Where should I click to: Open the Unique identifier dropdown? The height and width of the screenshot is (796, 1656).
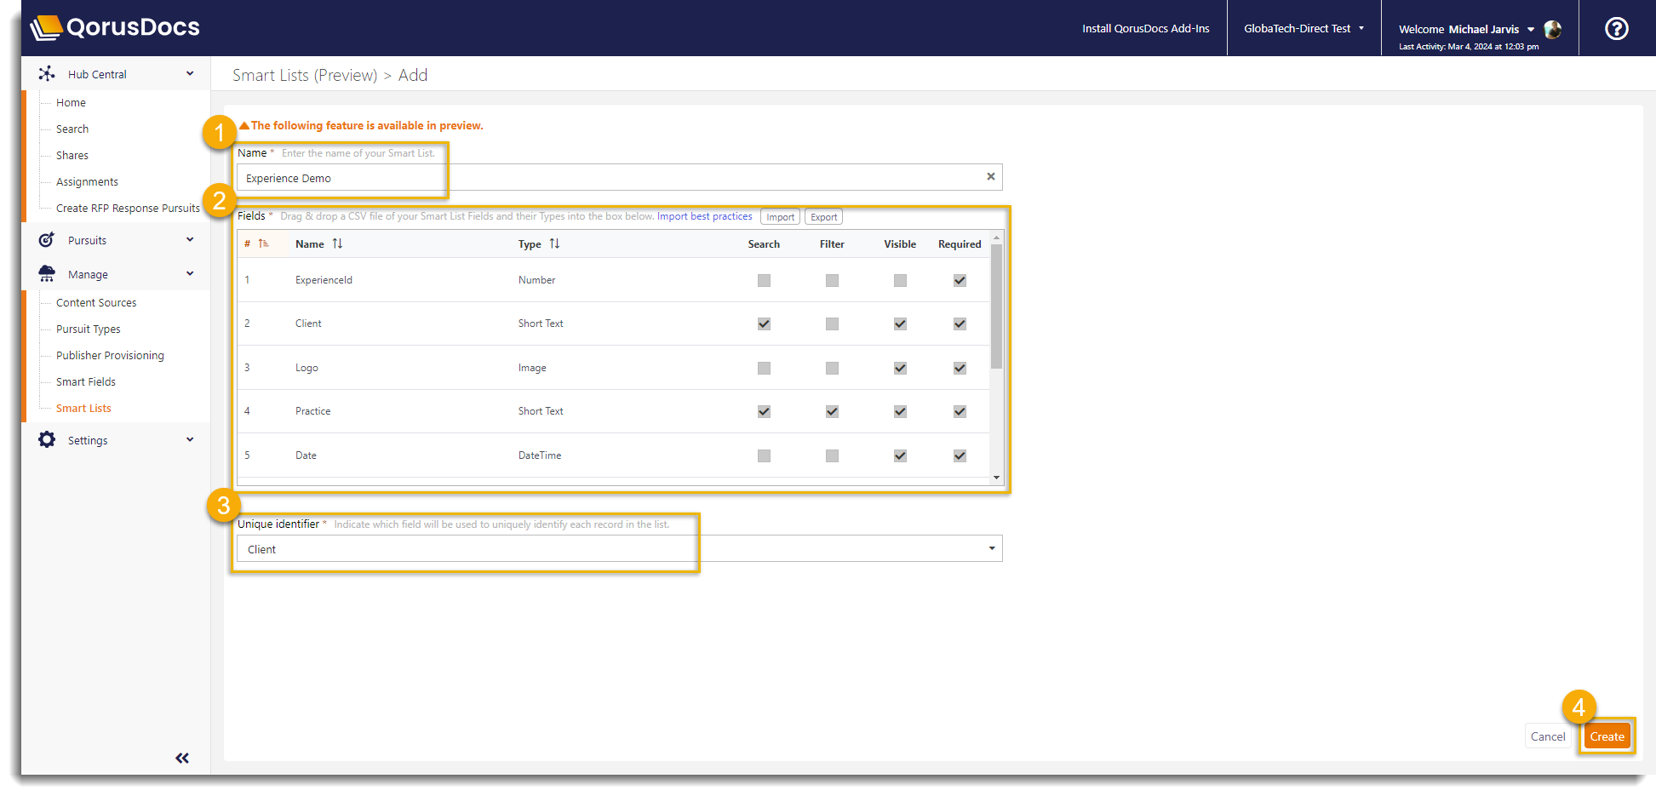tap(991, 548)
